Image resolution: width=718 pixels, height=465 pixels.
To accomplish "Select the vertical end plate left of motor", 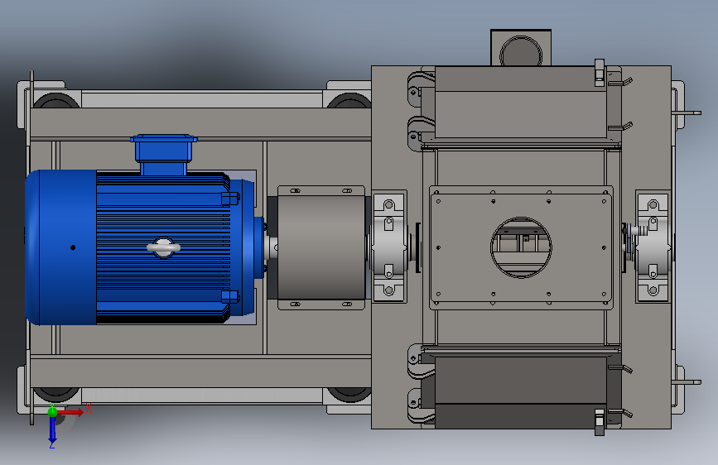I will (x=31, y=247).
